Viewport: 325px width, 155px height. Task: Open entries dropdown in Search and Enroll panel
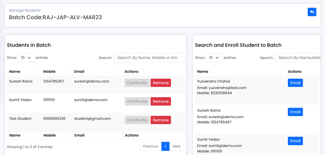point(214,58)
